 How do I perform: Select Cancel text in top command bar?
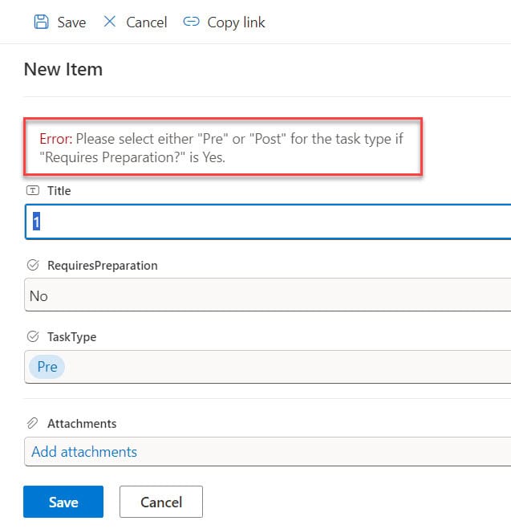pyautogui.click(x=146, y=22)
